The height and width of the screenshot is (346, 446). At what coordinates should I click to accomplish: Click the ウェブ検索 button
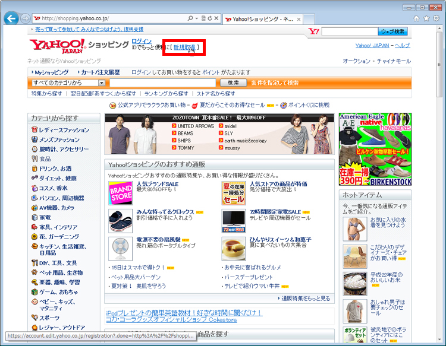(392, 31)
